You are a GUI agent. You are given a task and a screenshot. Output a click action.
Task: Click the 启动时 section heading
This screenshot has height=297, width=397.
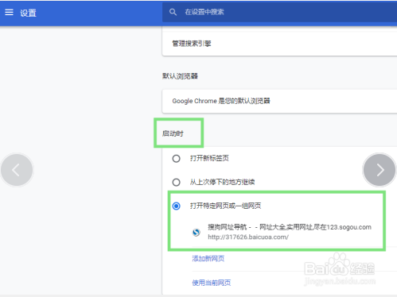pos(173,133)
